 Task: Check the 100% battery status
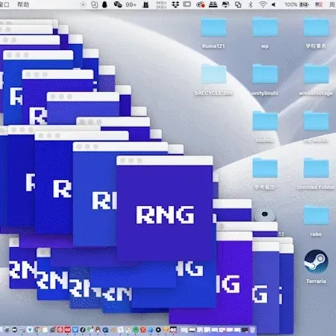click(x=297, y=4)
